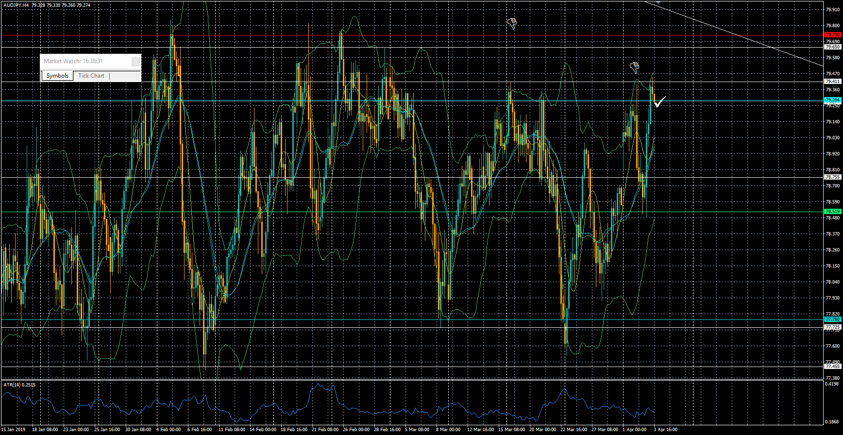Switch to the Symbols tab
Image resolution: width=843 pixels, height=435 pixels.
[57, 76]
